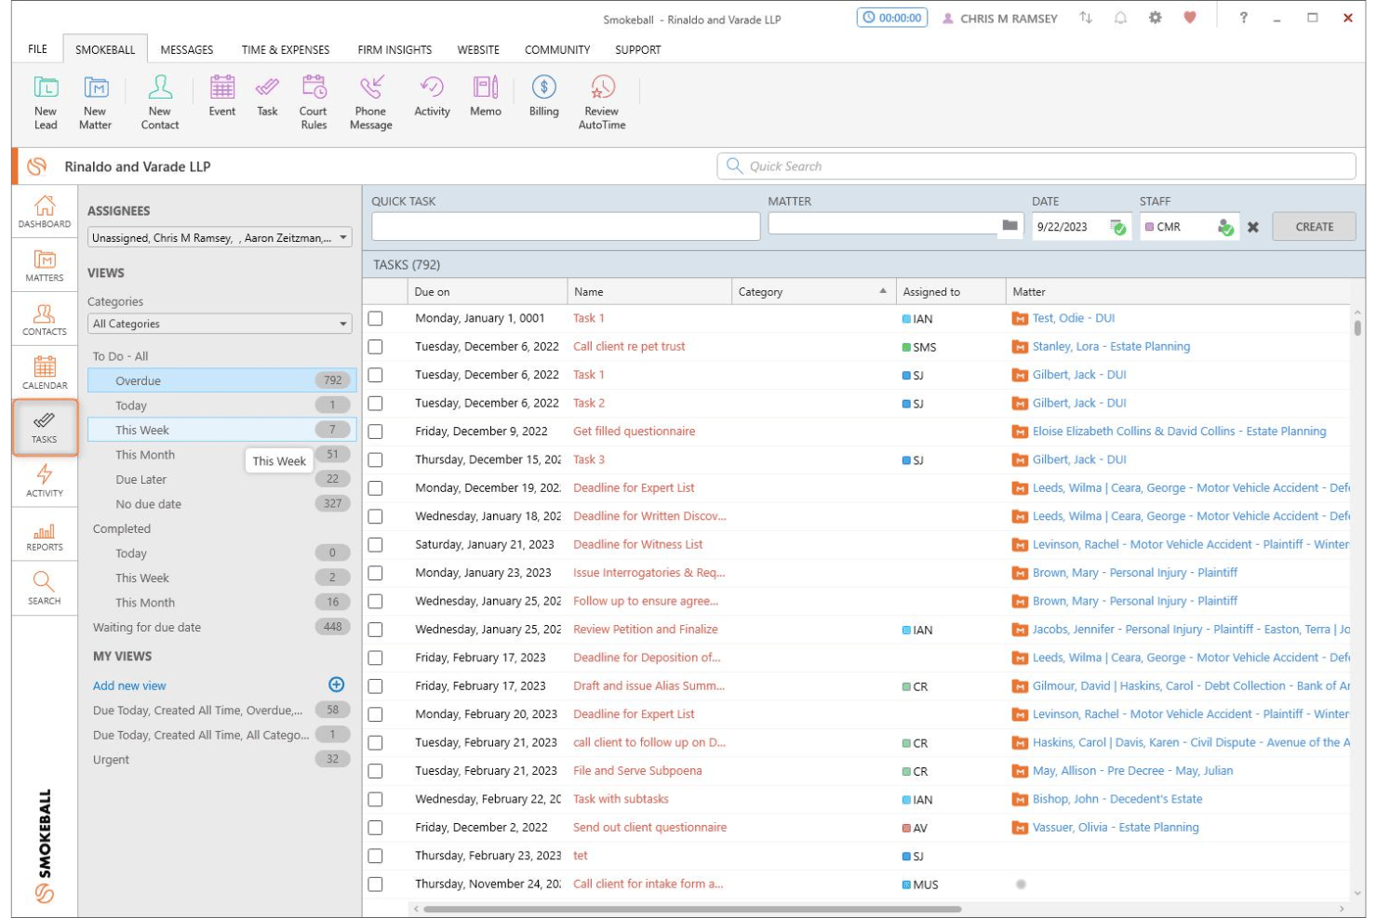This screenshot has width=1377, height=918.
Task: Add a New Contact
Action: coord(160,101)
